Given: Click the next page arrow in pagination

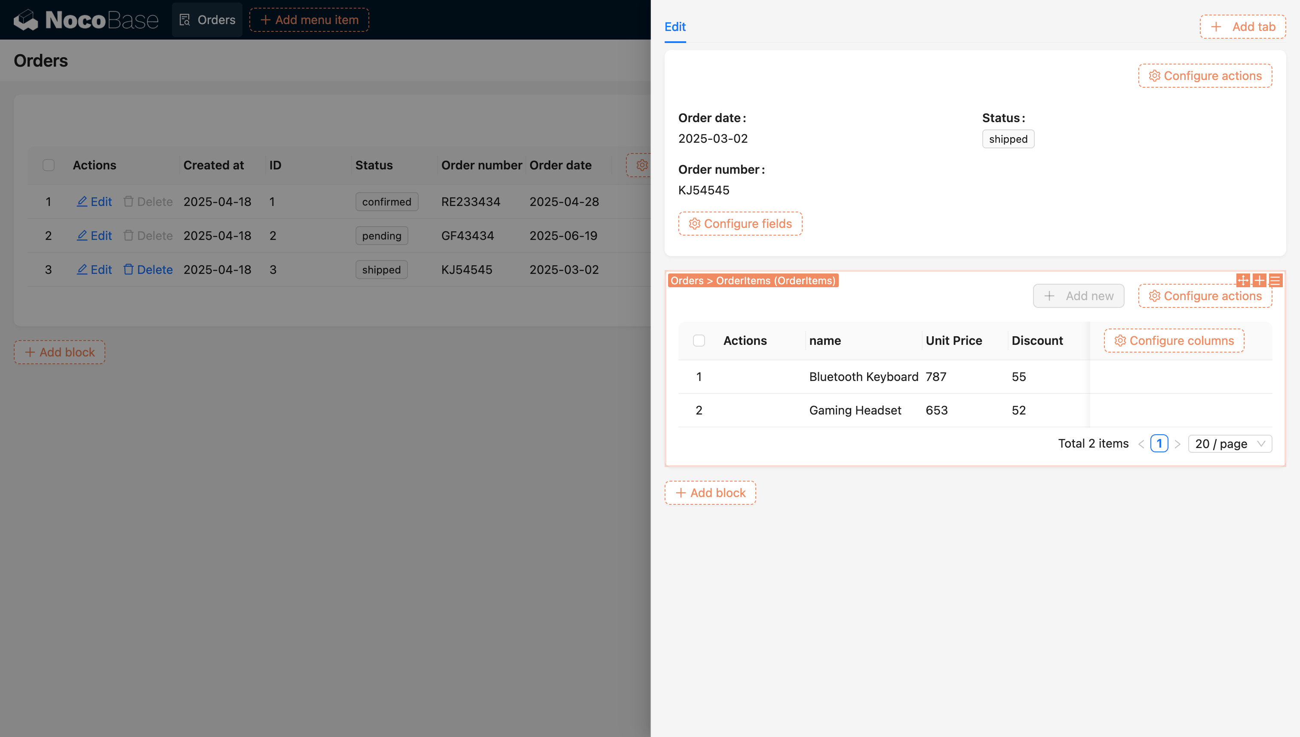Looking at the screenshot, I should tap(1177, 444).
